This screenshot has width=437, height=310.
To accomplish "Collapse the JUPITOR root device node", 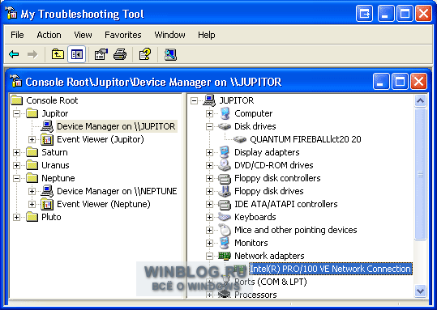I will [194, 100].
